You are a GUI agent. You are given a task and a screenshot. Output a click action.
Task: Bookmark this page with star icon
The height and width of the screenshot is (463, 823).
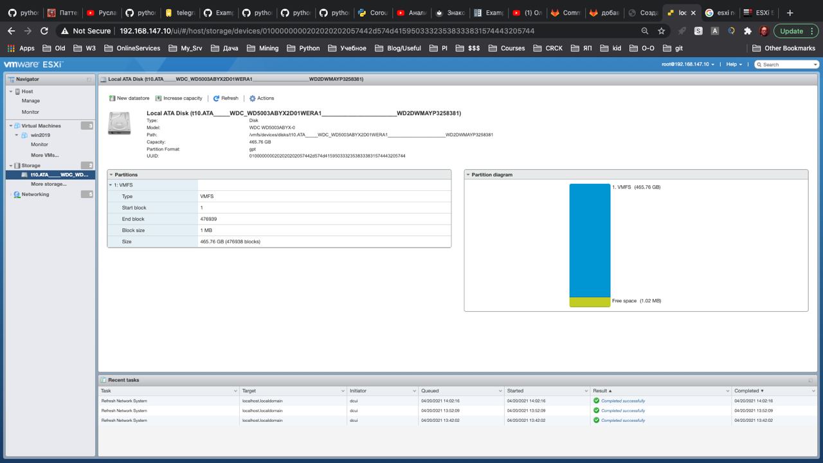(x=662, y=31)
